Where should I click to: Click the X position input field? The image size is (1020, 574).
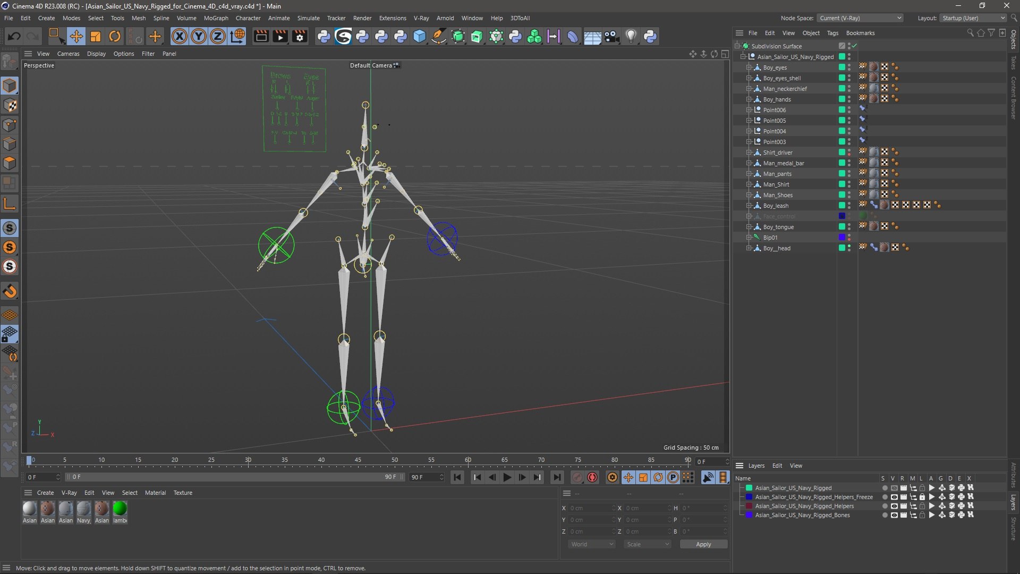tap(591, 508)
